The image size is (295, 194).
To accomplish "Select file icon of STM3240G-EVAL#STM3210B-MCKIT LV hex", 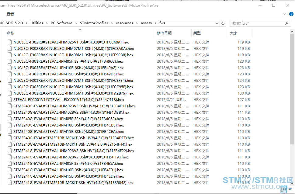I will pos(10,144).
